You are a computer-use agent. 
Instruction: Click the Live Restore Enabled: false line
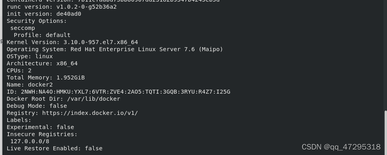54,148
